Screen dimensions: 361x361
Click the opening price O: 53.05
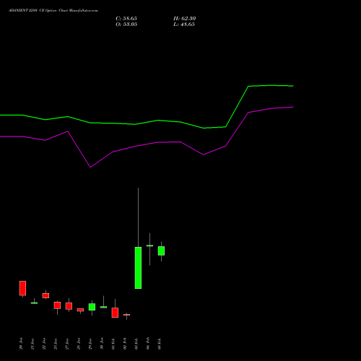pos(126,25)
